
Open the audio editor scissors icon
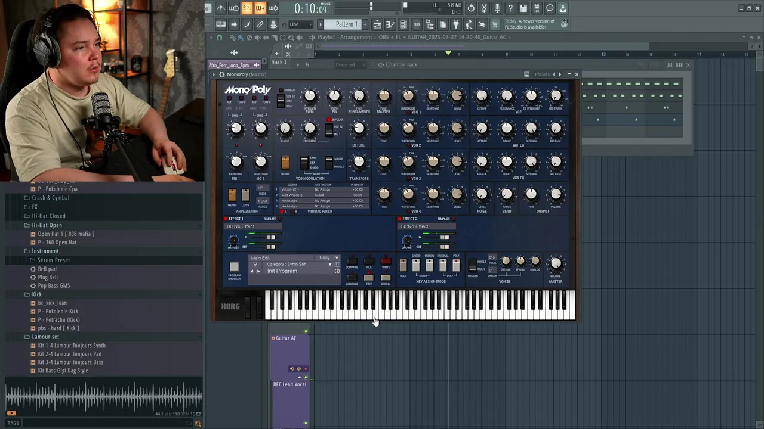click(483, 8)
